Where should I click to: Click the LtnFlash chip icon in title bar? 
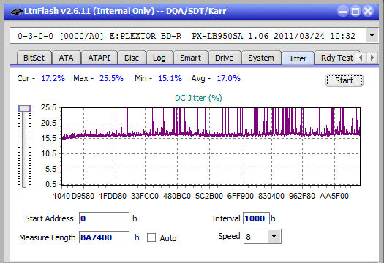17,11
